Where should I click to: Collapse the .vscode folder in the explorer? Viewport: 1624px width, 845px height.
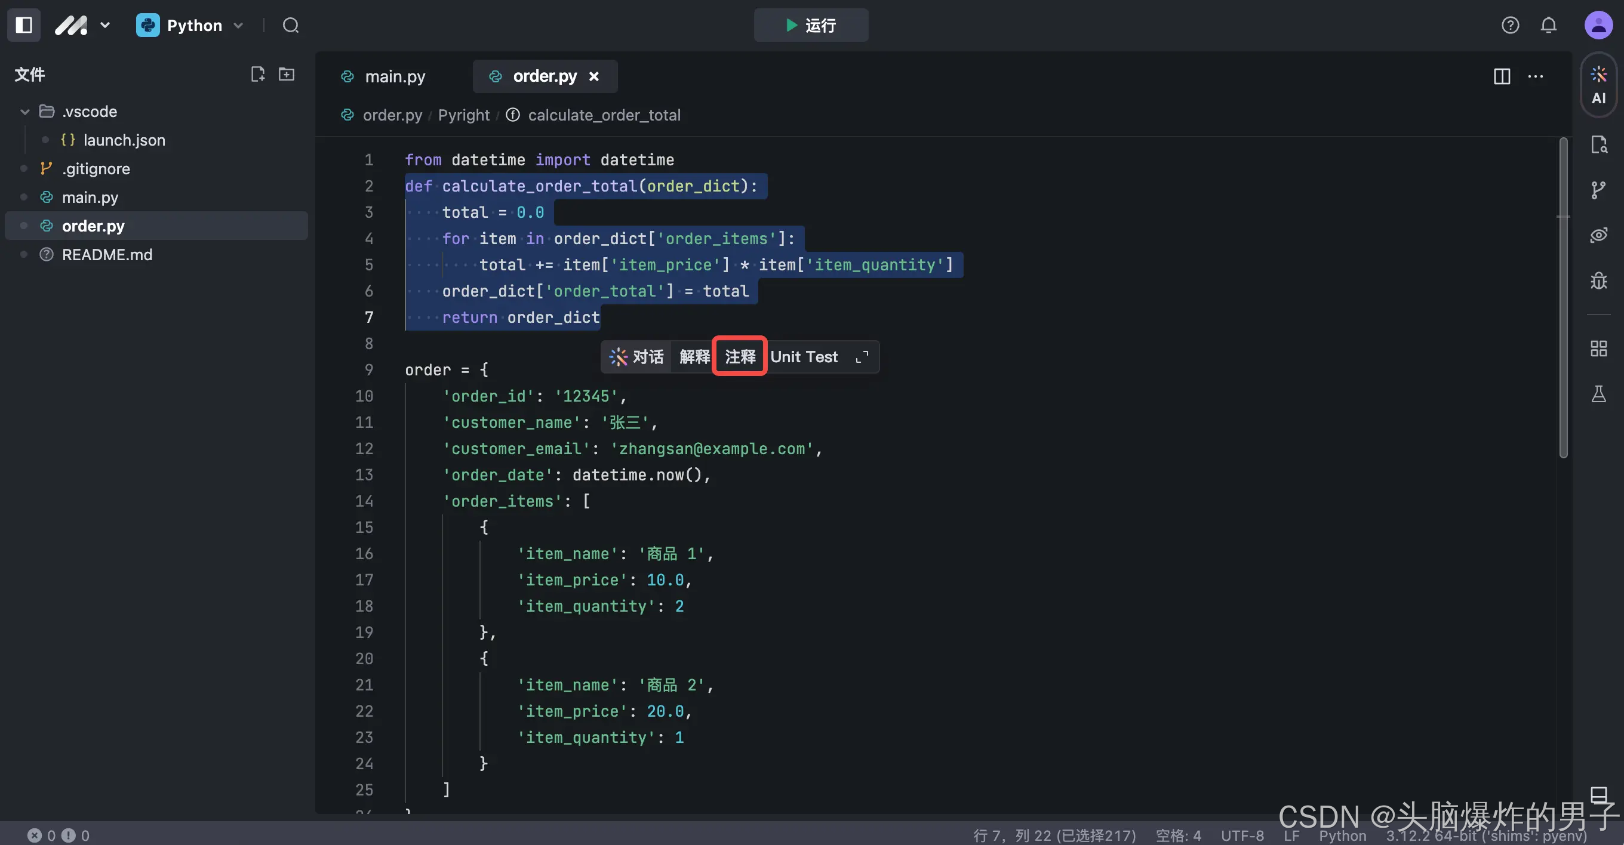pyautogui.click(x=24, y=111)
